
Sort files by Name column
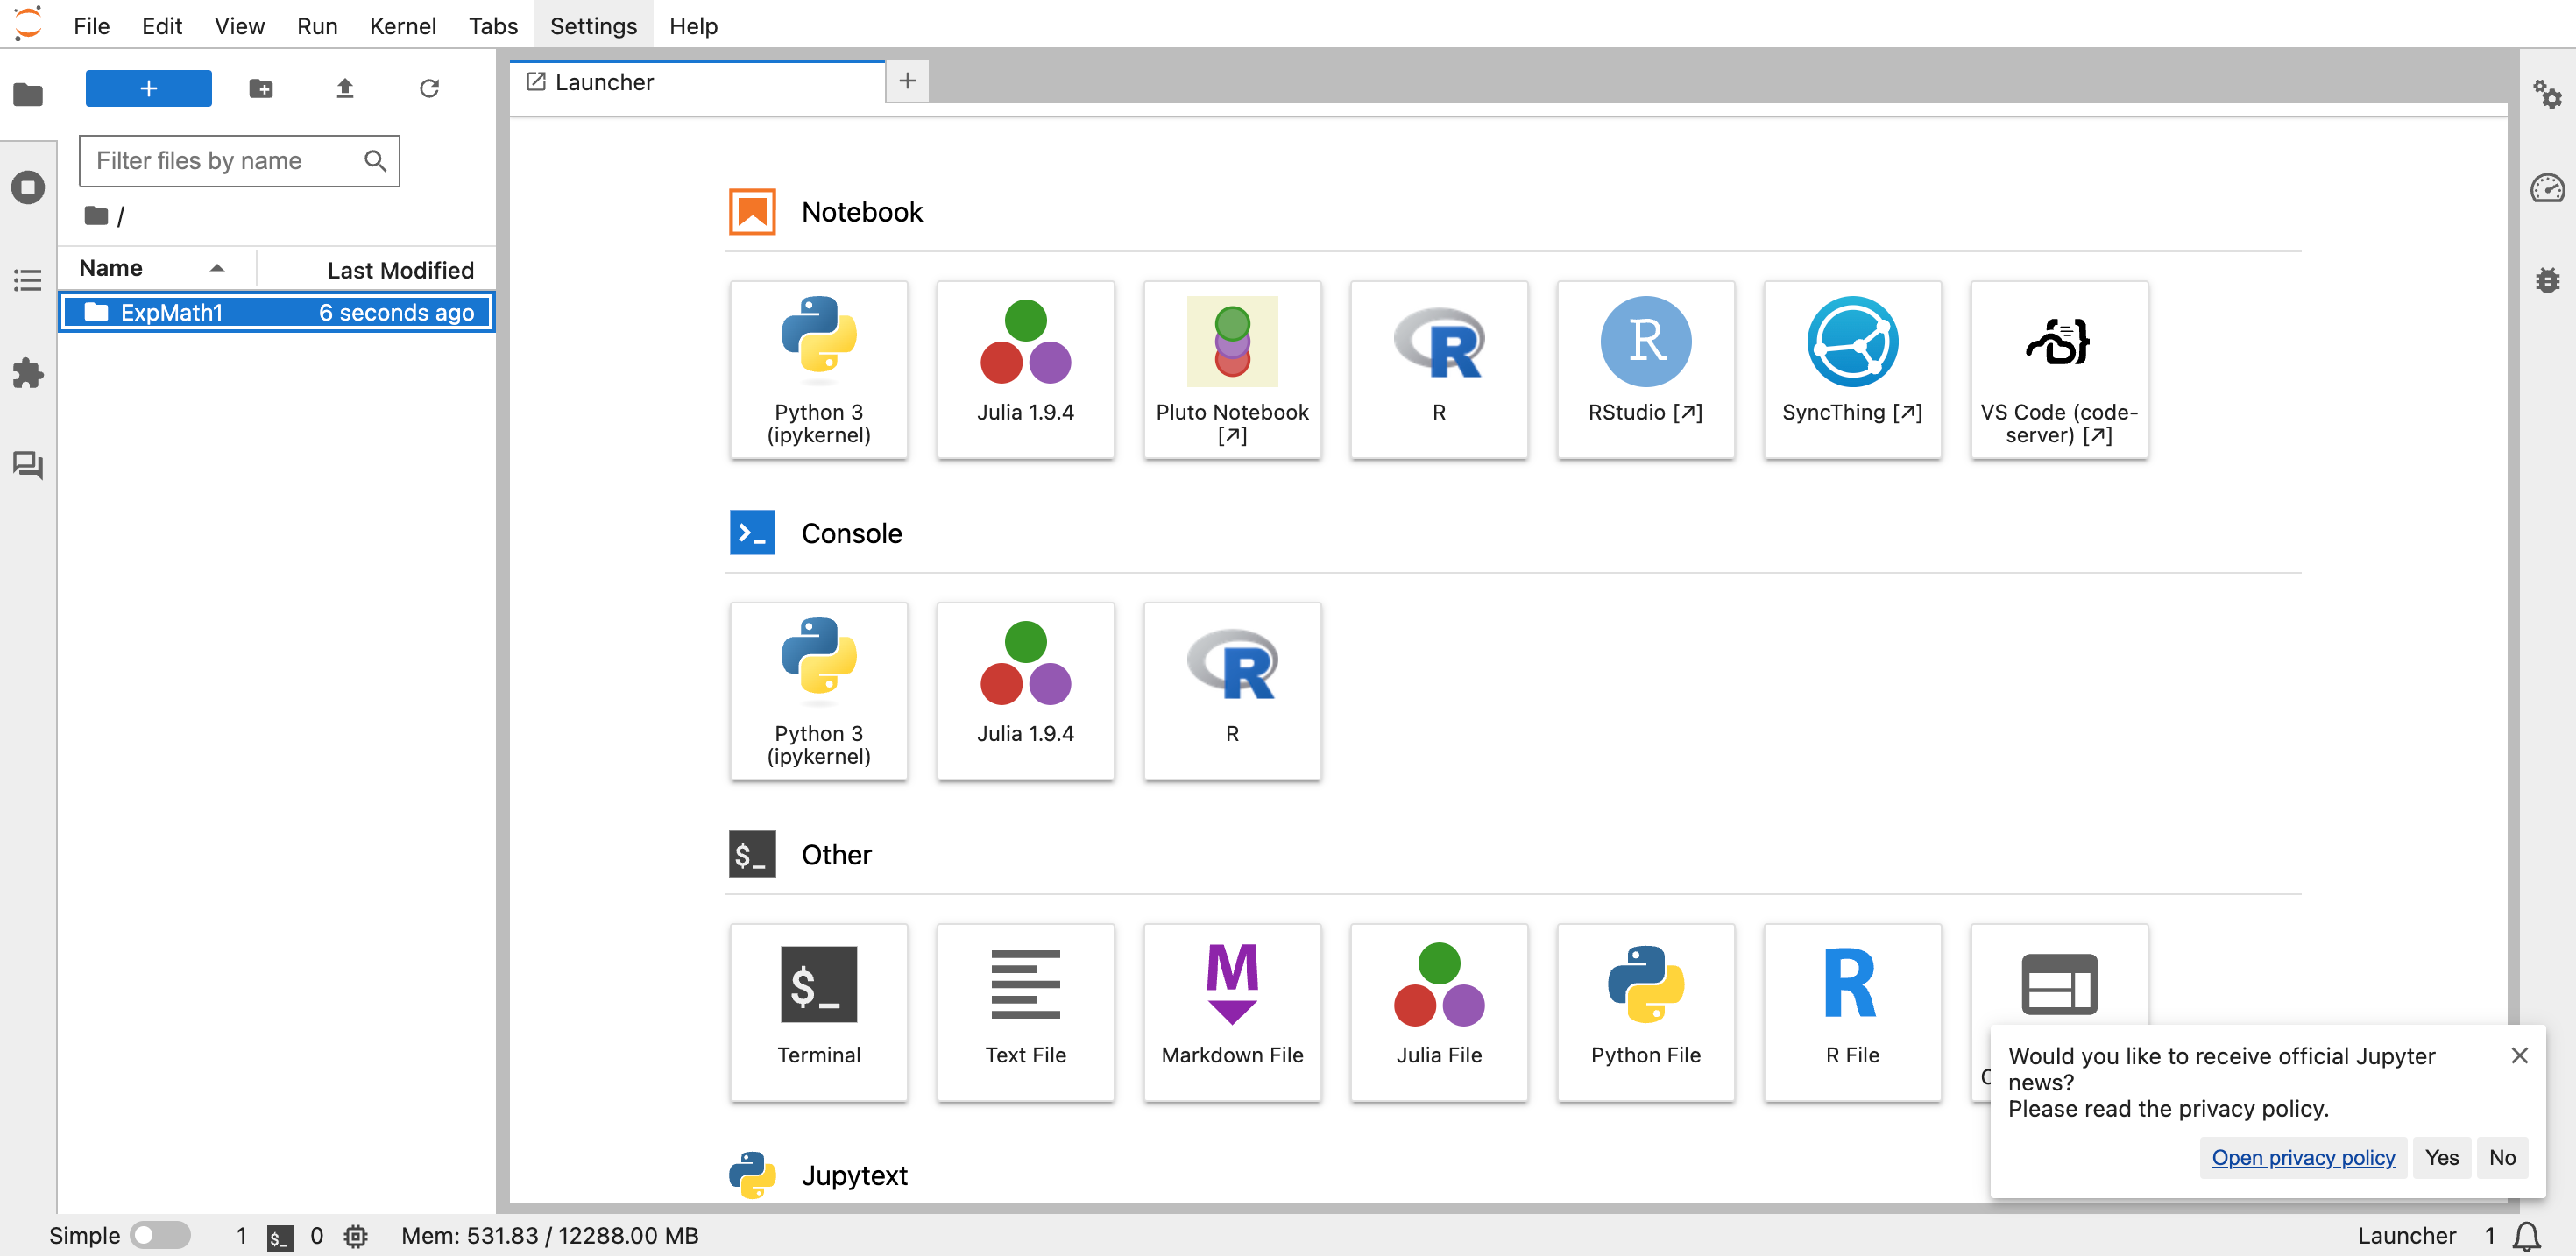[155, 268]
